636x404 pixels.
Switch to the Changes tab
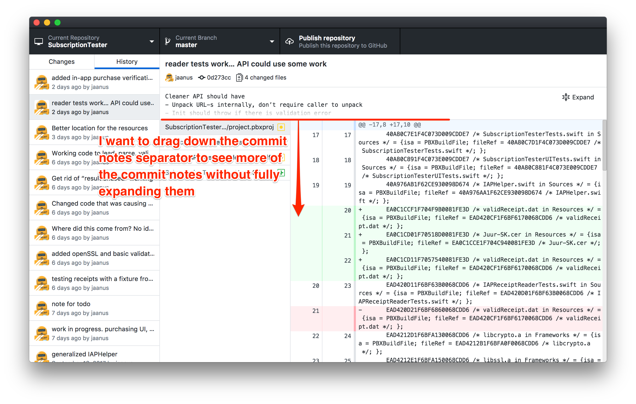pyautogui.click(x=62, y=61)
